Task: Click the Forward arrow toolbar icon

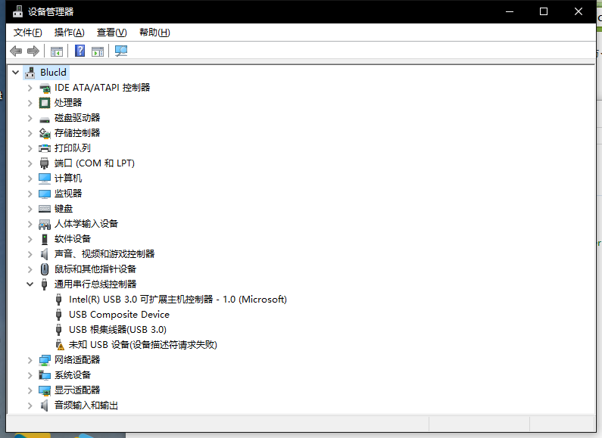Action: (x=33, y=51)
